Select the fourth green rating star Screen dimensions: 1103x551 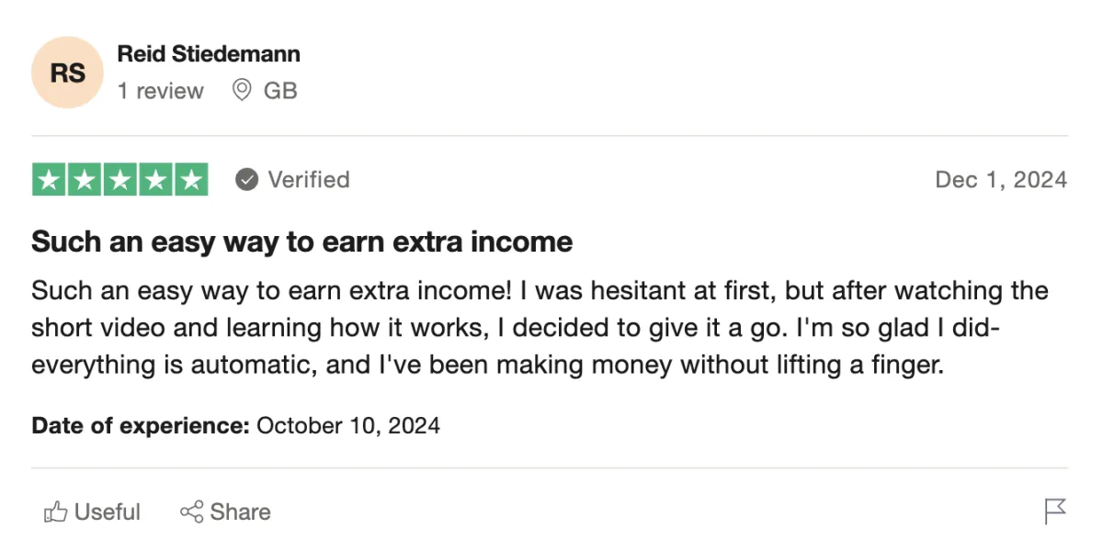(x=155, y=180)
